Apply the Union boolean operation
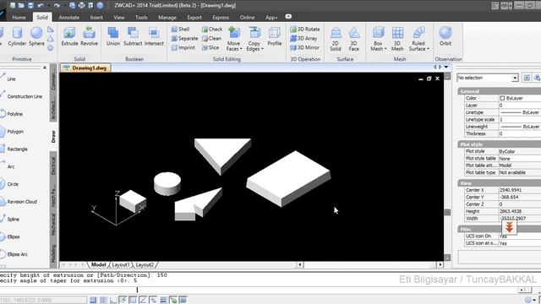Image resolution: width=541 pixels, height=304 pixels. (112, 36)
